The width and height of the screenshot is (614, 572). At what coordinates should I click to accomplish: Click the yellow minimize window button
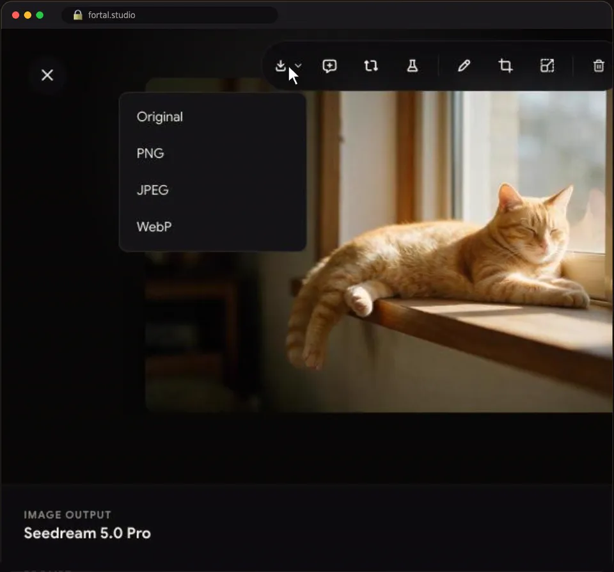(x=28, y=15)
